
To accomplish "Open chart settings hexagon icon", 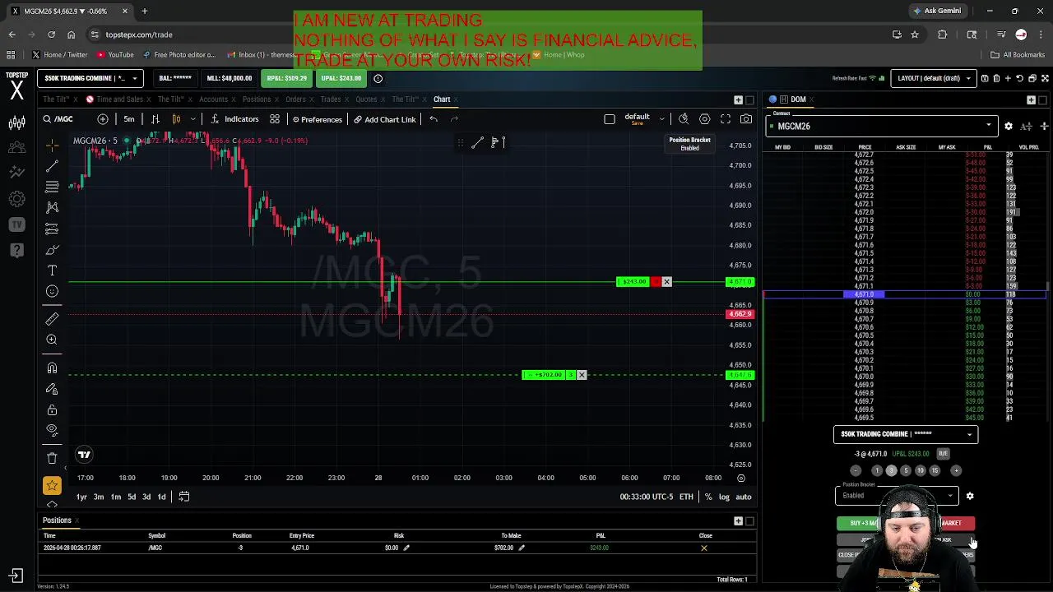I will pyautogui.click(x=705, y=119).
